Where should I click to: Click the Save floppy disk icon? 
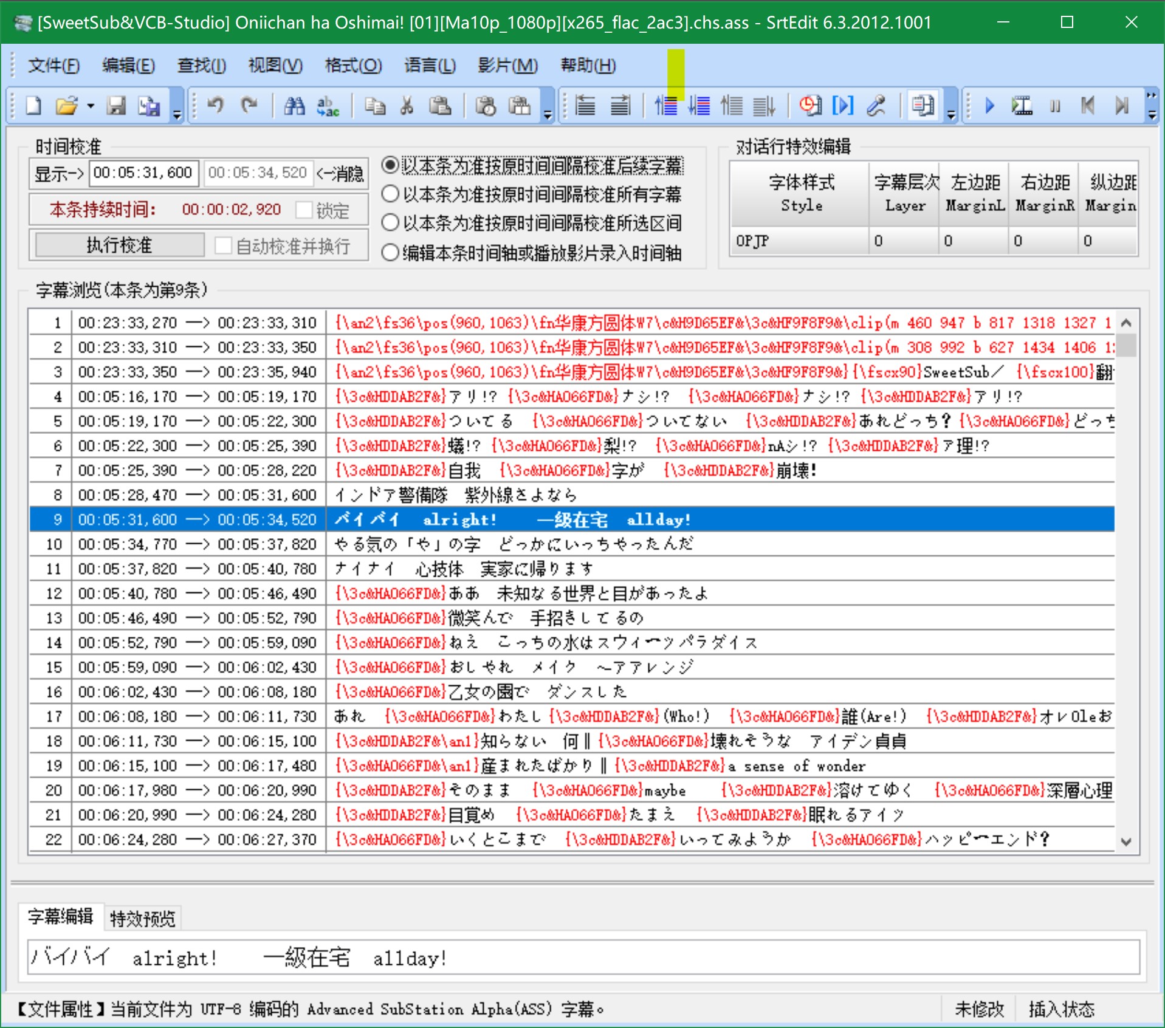(116, 106)
